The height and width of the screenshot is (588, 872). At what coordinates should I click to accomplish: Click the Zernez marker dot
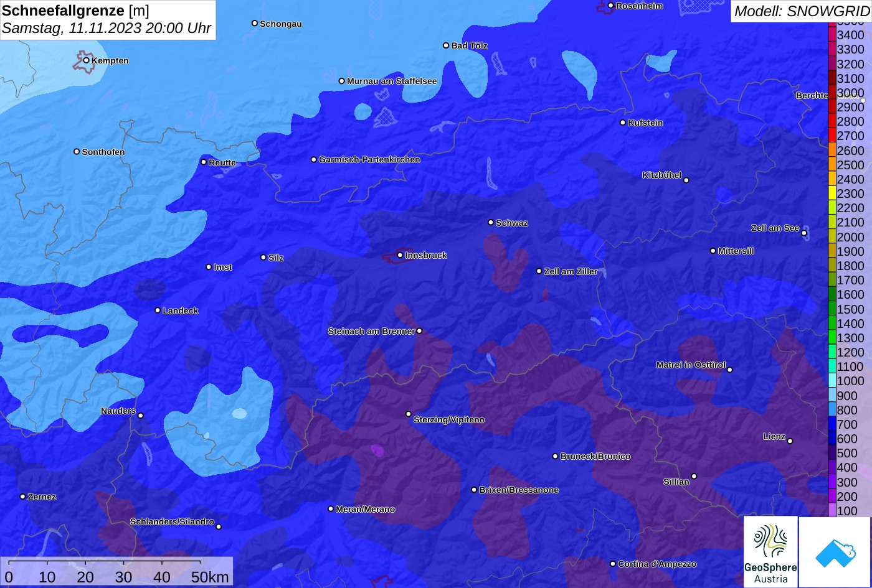23,497
